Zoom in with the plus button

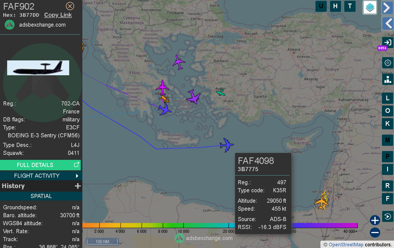[375, 220]
